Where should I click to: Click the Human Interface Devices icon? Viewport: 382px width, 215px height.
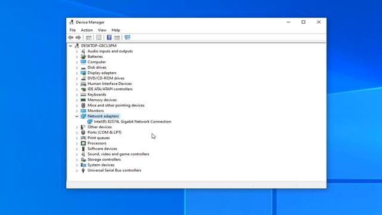83,84
